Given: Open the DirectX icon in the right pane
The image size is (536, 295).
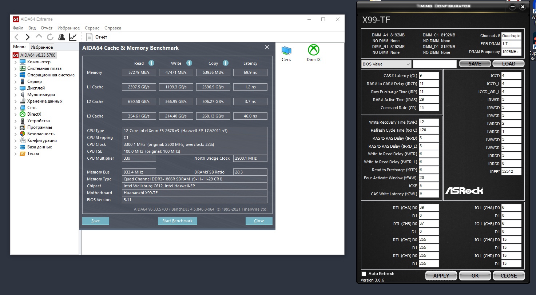Looking at the screenshot, I should coord(313,53).
